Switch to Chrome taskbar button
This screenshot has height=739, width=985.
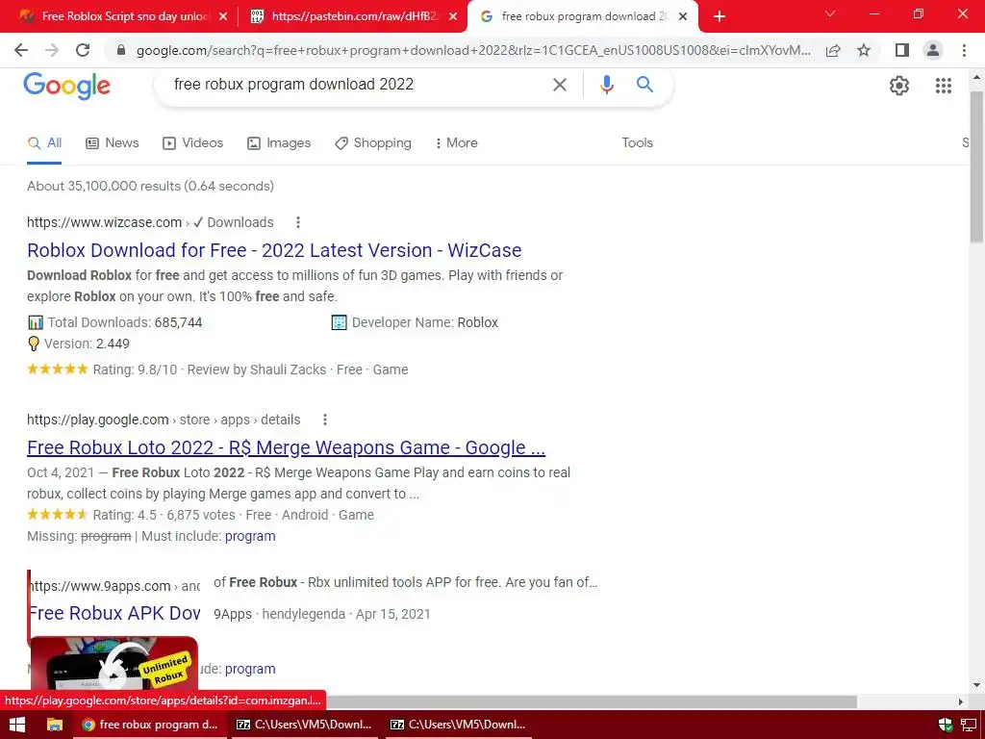pos(149,725)
